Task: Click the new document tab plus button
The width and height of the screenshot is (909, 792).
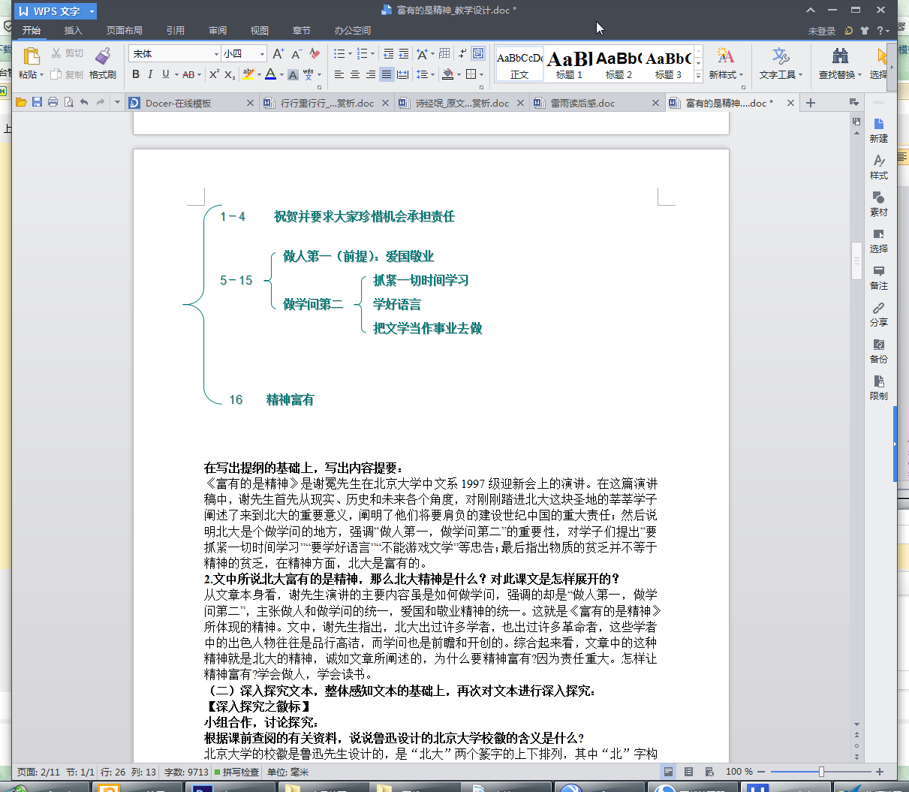Action: coord(811,103)
